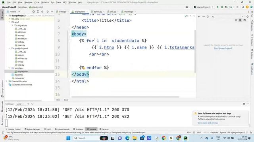Collapse the app1 folder

pyautogui.click(x=10, y=22)
